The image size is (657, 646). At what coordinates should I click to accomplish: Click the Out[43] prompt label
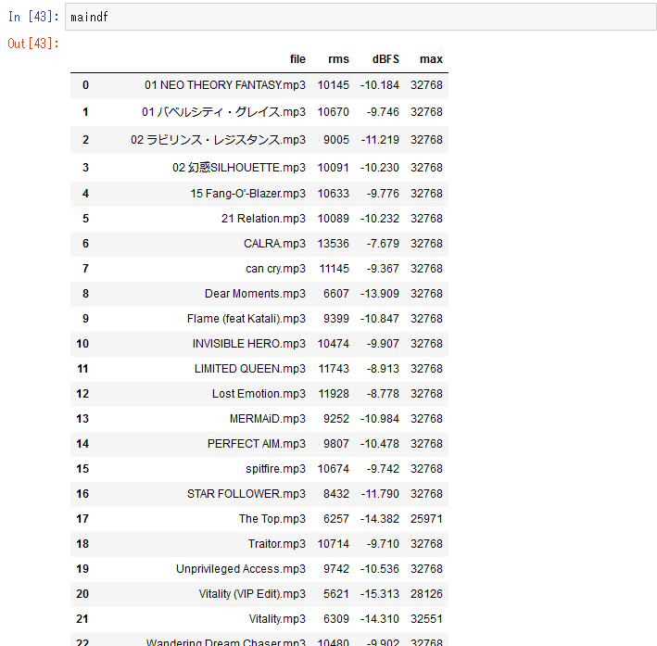33,44
